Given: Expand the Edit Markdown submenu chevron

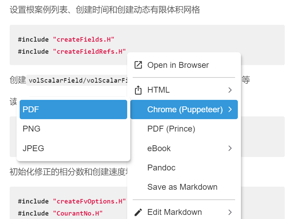Looking at the screenshot, I should pyautogui.click(x=230, y=212).
